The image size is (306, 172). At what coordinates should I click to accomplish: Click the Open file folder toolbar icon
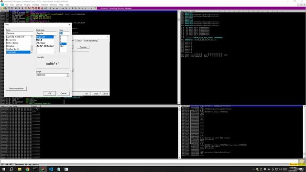2,8
